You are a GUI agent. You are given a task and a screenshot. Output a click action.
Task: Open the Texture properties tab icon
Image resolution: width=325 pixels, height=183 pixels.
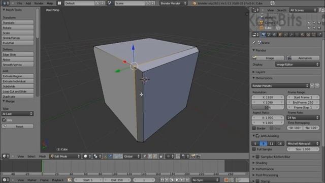pyautogui.click(x=308, y=35)
